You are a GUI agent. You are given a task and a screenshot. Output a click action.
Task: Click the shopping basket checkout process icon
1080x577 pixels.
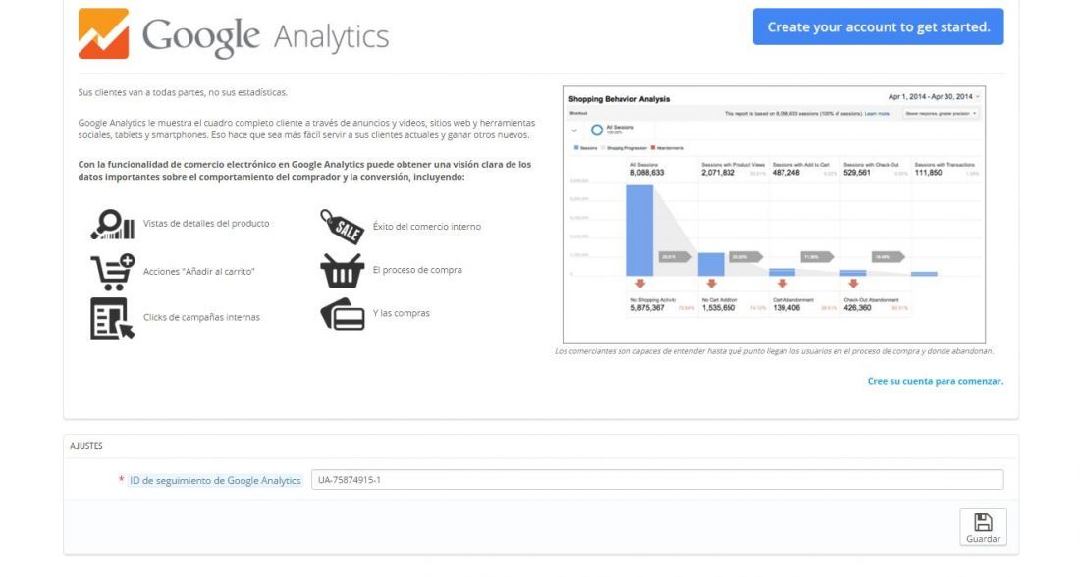tap(343, 271)
